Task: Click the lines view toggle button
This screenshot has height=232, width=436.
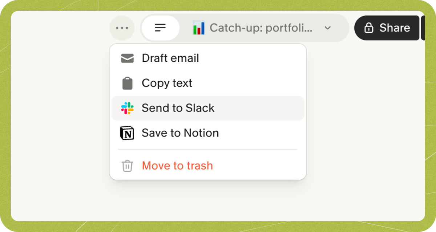Action: point(160,28)
